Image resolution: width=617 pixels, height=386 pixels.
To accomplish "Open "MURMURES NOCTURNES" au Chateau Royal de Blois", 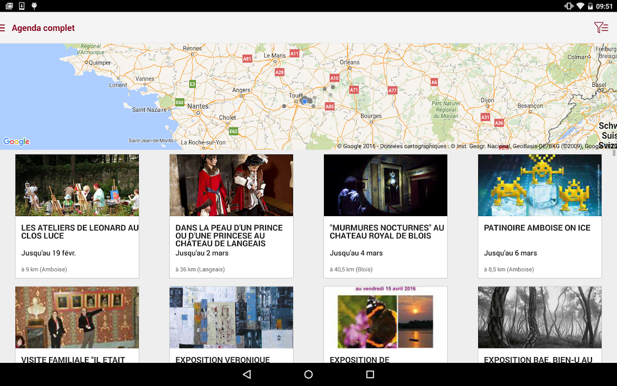I will (x=387, y=232).
